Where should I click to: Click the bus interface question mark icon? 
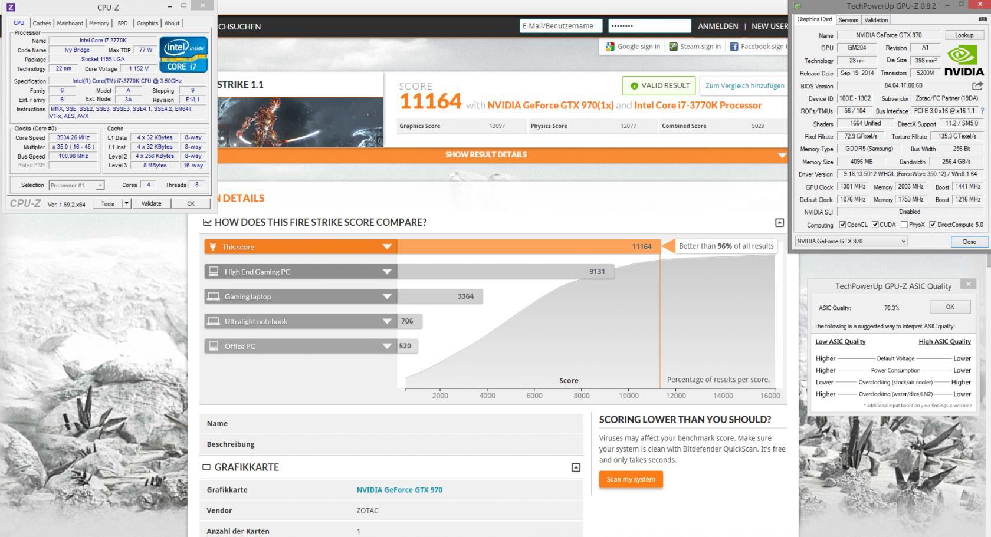click(x=982, y=111)
